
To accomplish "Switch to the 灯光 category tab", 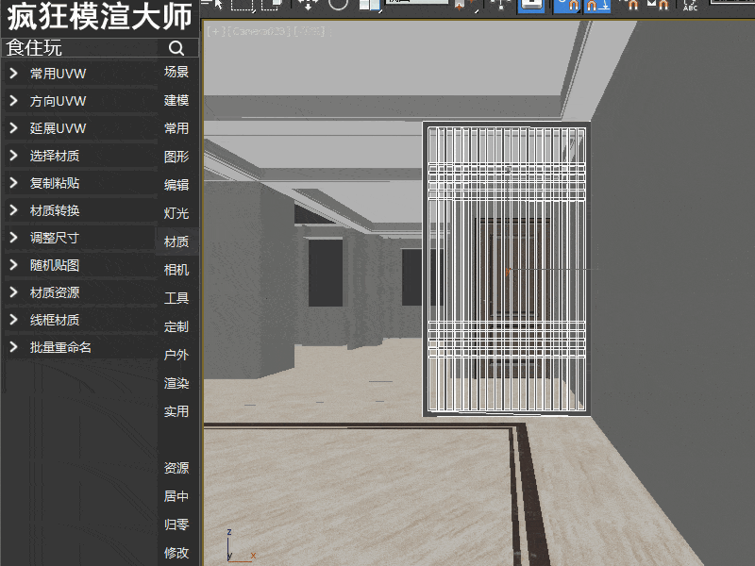I will (176, 213).
